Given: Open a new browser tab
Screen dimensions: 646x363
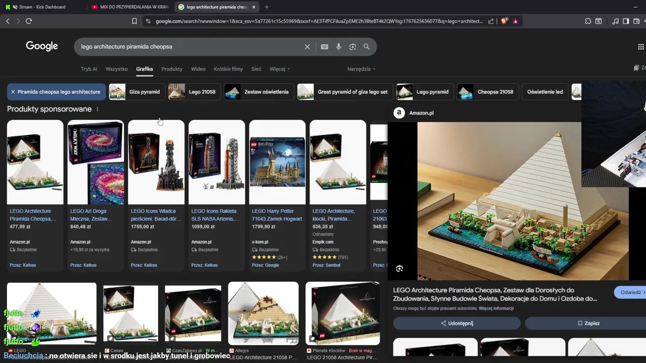Looking at the screenshot, I should (x=266, y=7).
